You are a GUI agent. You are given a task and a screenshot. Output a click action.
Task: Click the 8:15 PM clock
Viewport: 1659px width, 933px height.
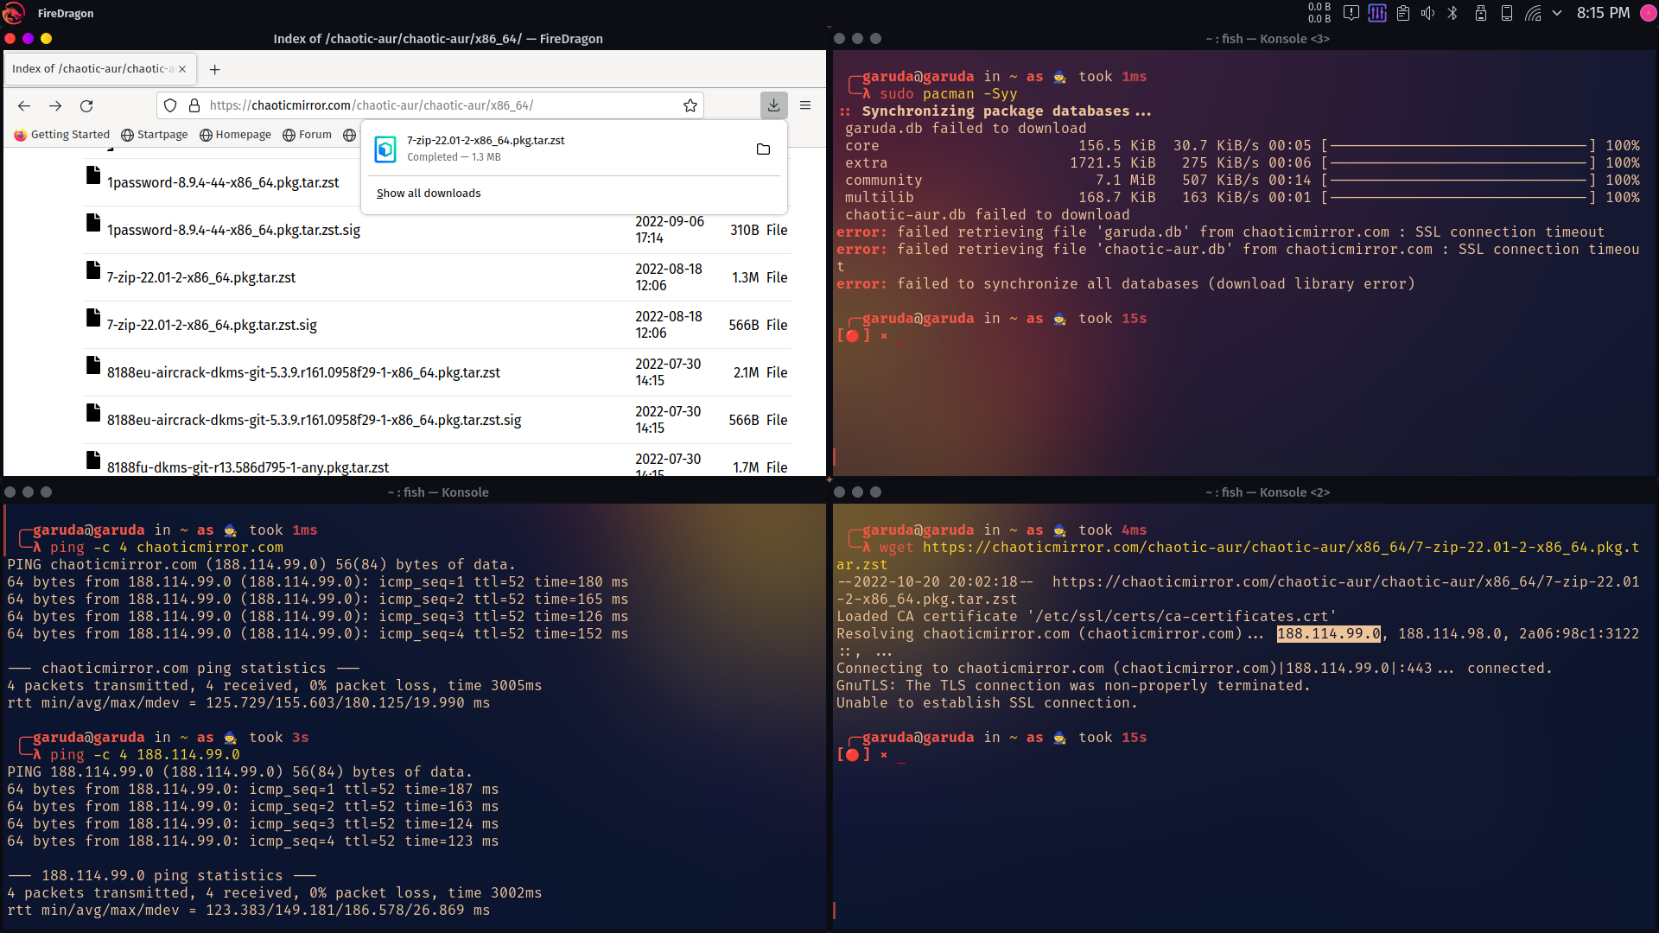pyautogui.click(x=1603, y=13)
